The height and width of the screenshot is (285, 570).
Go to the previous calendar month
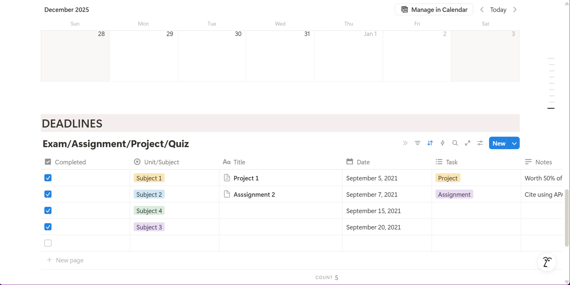(x=482, y=9)
